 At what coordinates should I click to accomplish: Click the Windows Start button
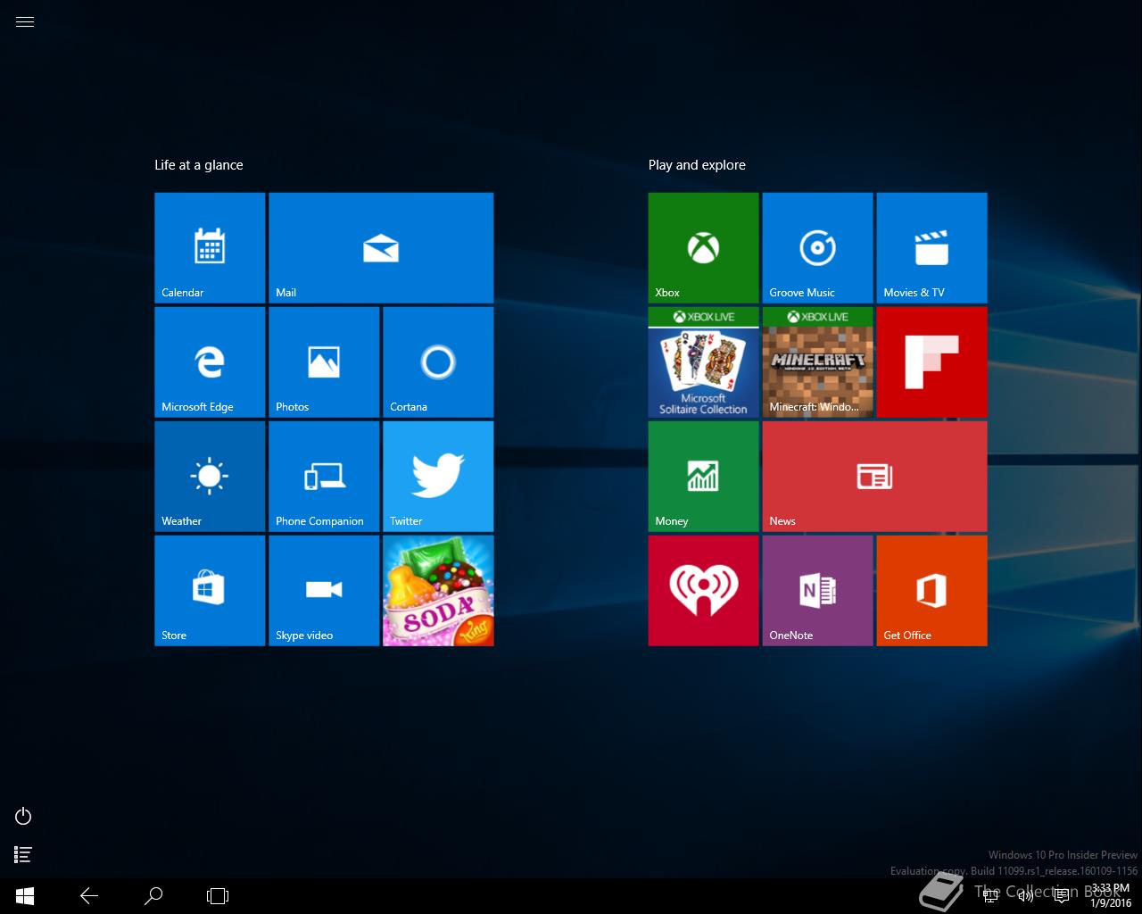(x=25, y=896)
